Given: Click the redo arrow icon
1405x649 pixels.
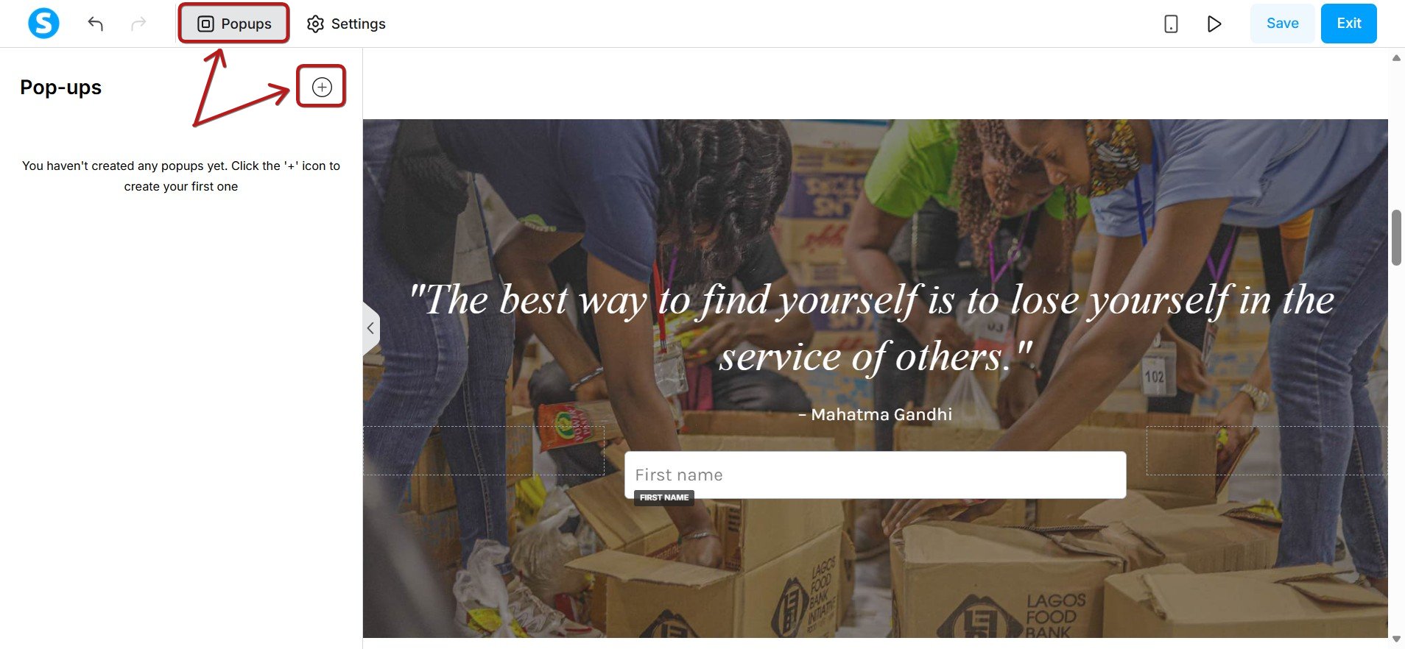Looking at the screenshot, I should point(138,24).
